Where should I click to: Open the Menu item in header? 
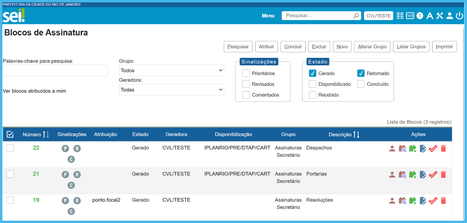pos(268,16)
